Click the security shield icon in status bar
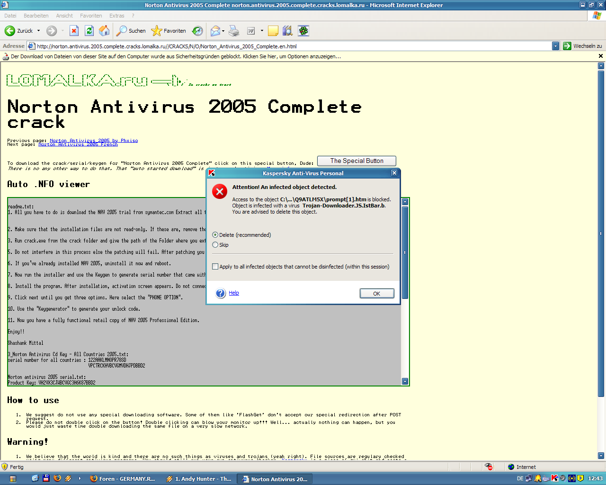Image resolution: width=606 pixels, height=485 pixels. pyautogui.click(x=5, y=467)
